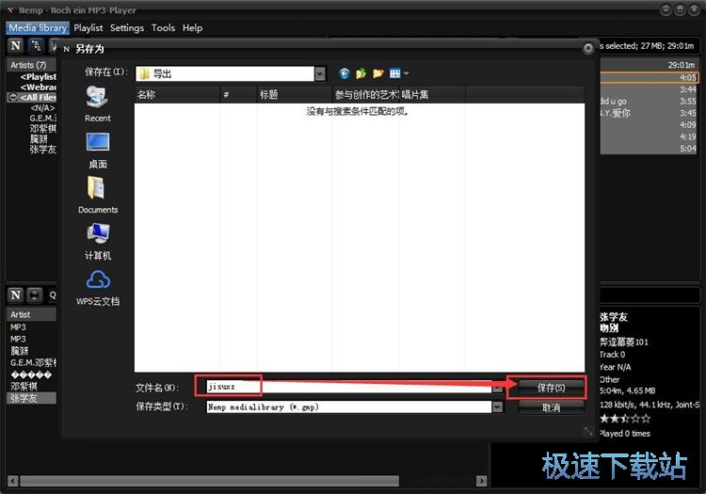Expand the file name dropdown arrow

[x=497, y=388]
